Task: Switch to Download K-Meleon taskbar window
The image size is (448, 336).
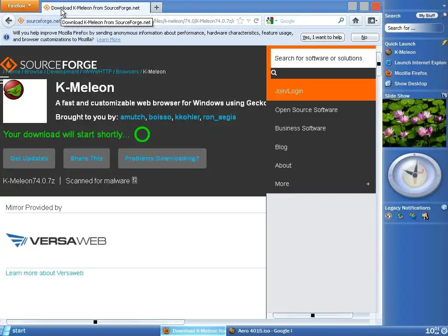Action: 193,331
